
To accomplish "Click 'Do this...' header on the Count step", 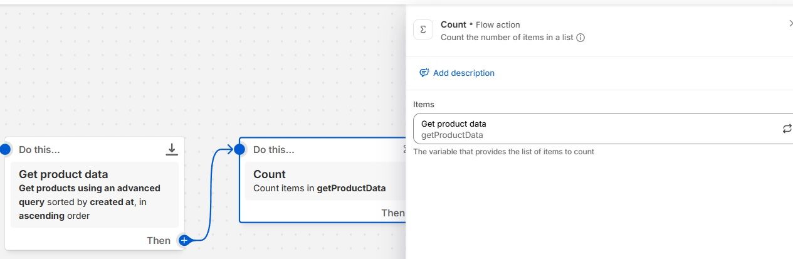I will [274, 150].
